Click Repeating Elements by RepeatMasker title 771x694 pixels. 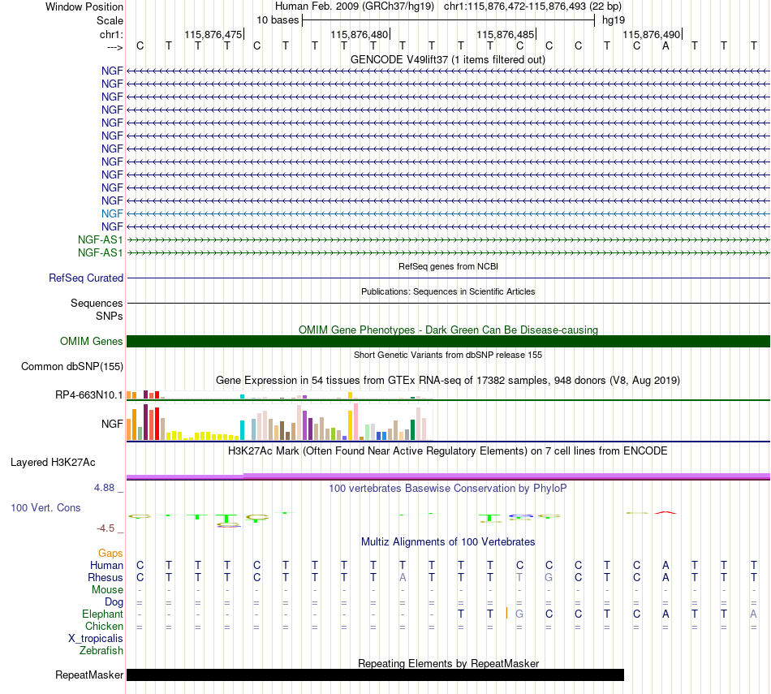pyautogui.click(x=448, y=663)
